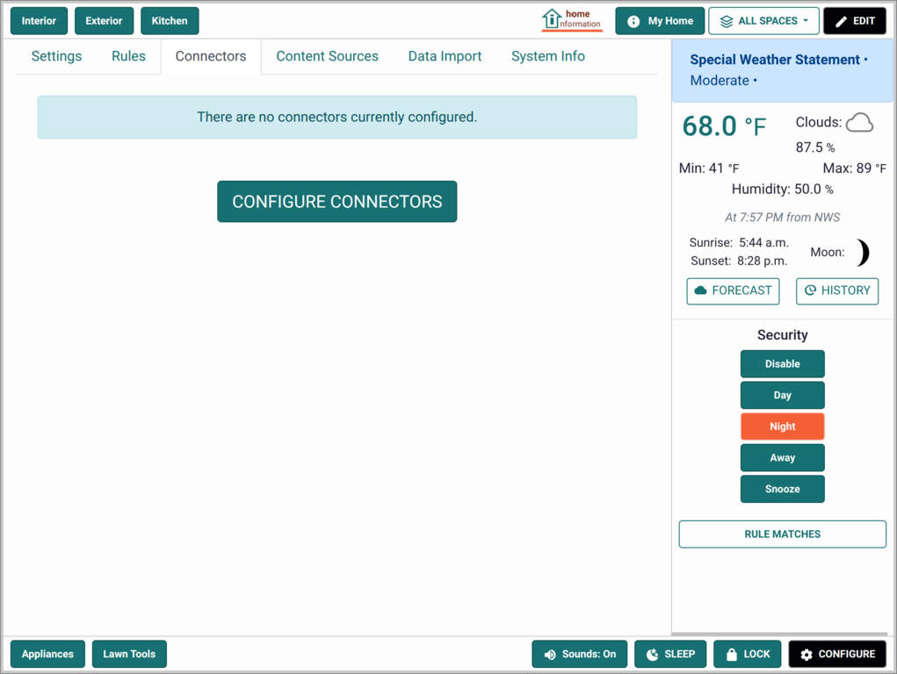Click the 'no connectors currently configured' notice

[337, 118]
